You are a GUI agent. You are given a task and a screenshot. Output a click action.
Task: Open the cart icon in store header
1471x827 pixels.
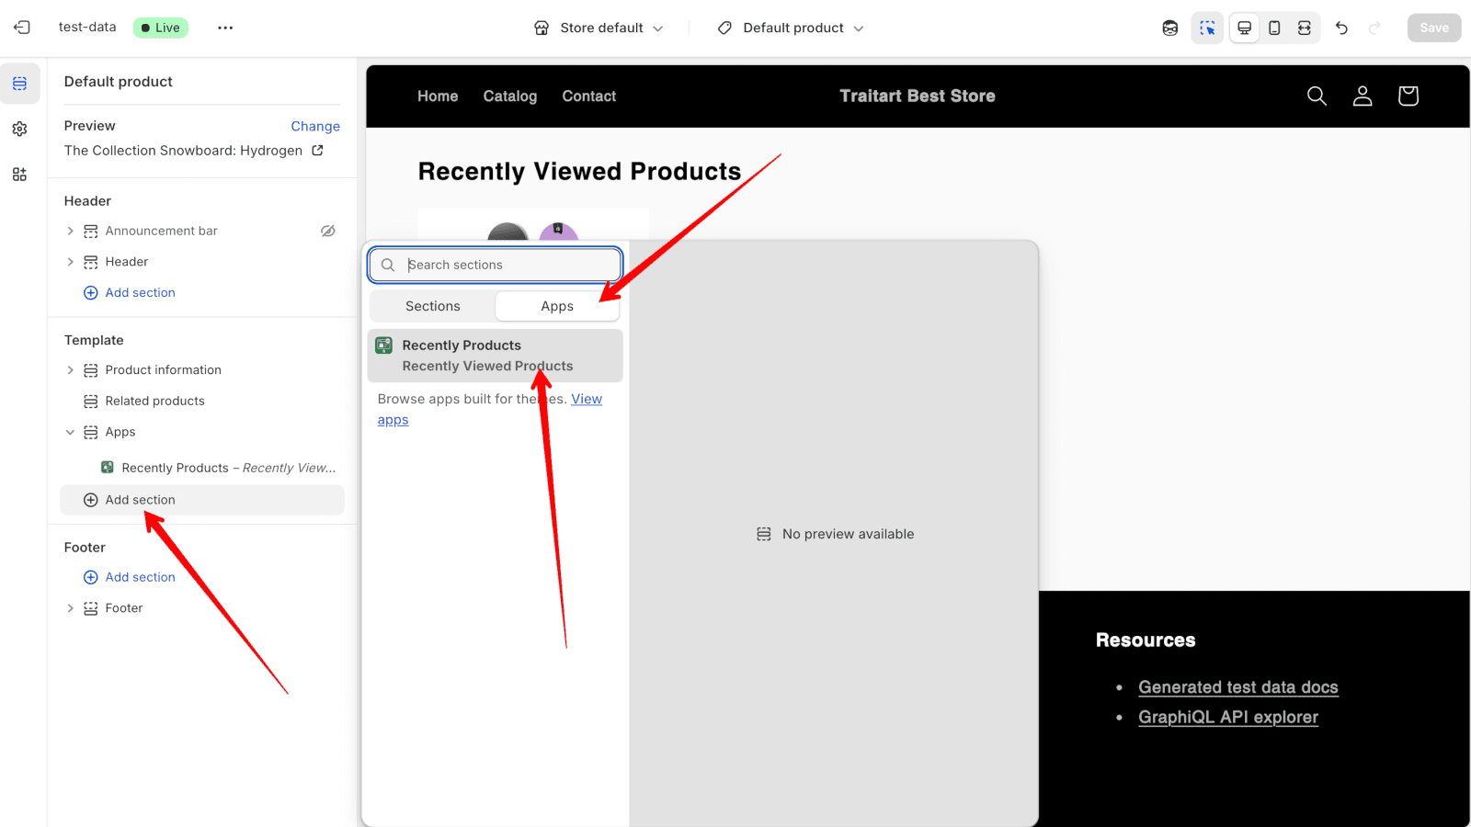coord(1408,96)
